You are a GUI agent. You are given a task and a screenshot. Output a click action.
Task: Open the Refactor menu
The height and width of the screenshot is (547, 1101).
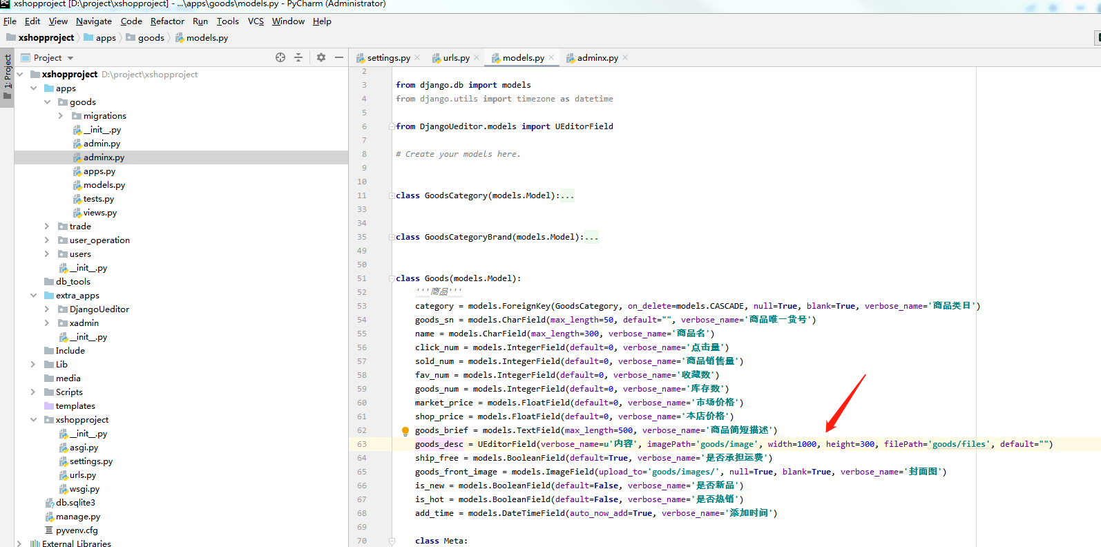point(167,21)
